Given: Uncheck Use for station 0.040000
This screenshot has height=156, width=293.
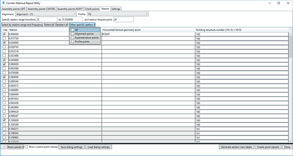Looking at the screenshot, I should click(x=4, y=60).
